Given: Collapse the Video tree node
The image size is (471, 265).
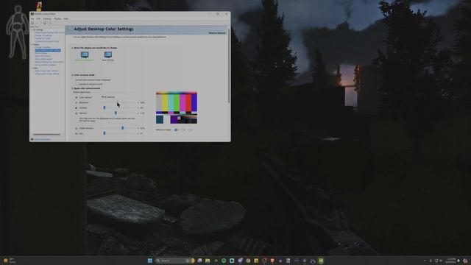Looking at the screenshot, I should click(32, 68).
